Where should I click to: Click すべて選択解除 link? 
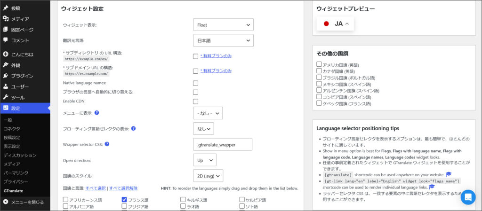click(123, 188)
